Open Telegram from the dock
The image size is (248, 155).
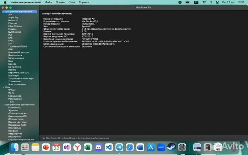[119, 147]
